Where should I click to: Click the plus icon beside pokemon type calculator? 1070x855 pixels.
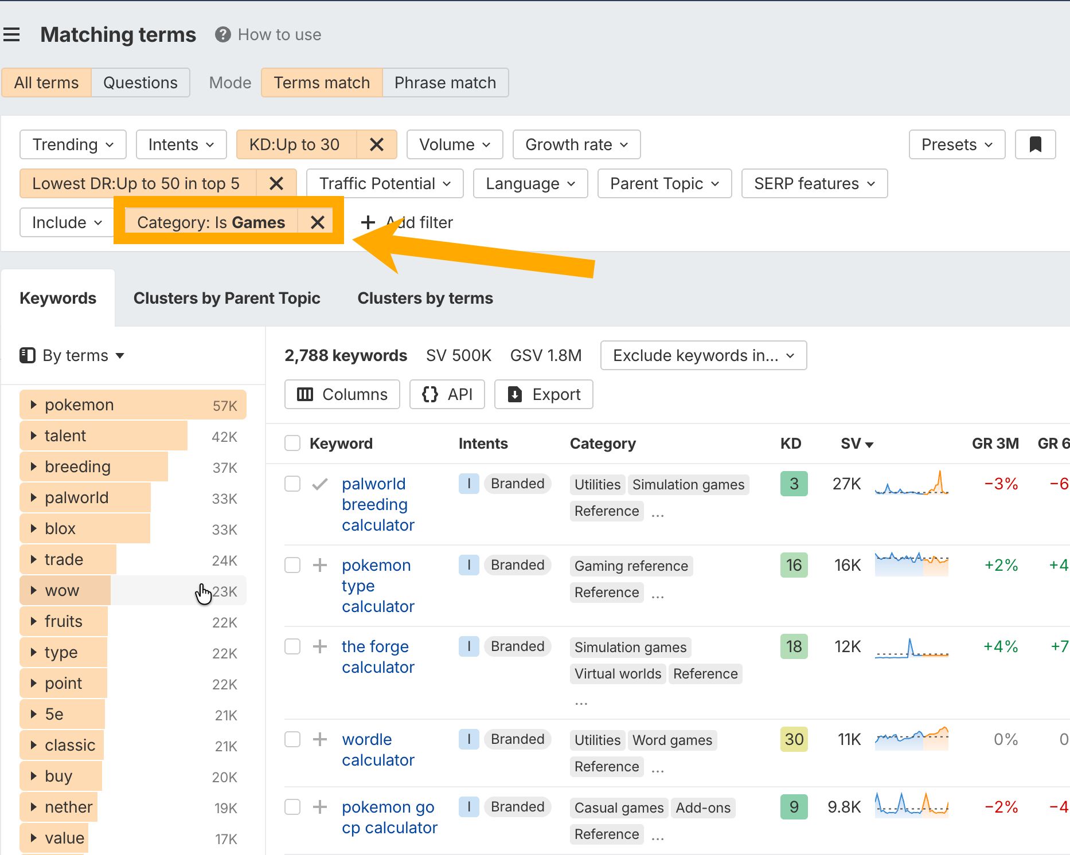tap(320, 565)
